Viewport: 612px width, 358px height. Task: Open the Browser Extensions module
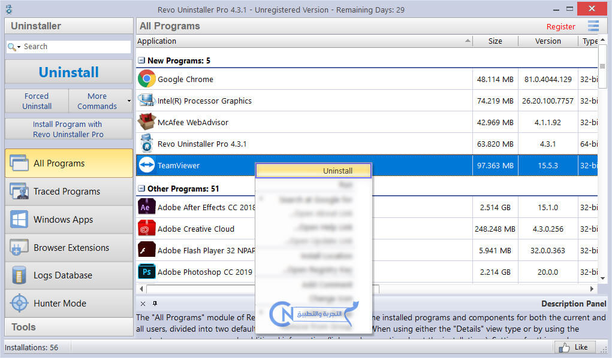click(69, 247)
